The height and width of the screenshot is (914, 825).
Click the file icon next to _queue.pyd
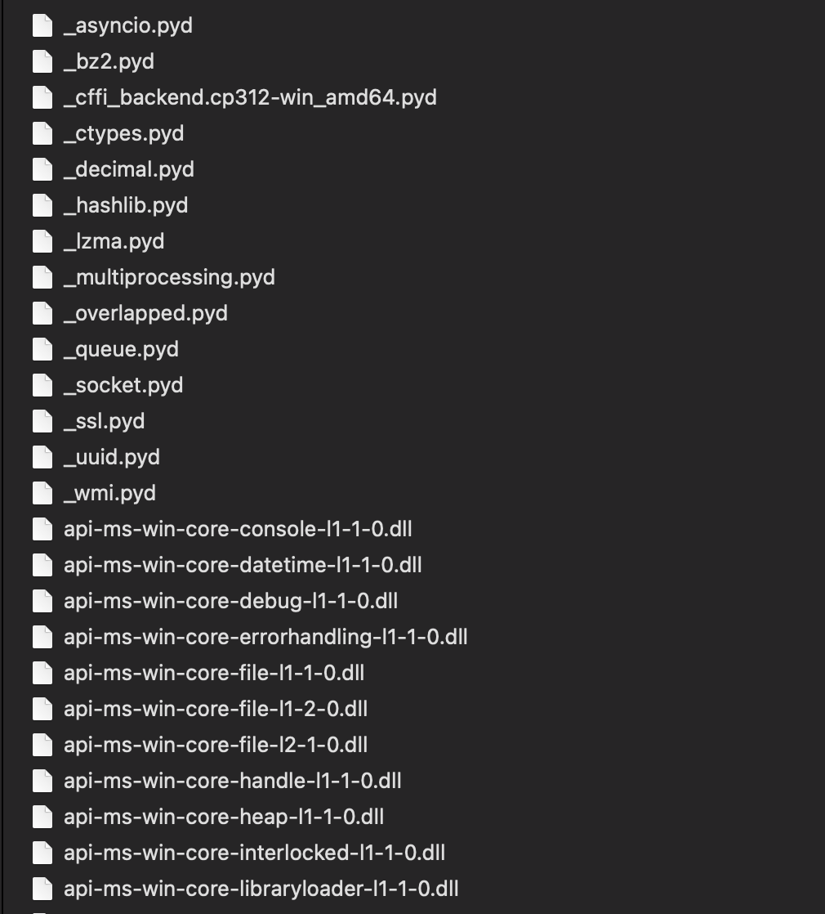(42, 349)
